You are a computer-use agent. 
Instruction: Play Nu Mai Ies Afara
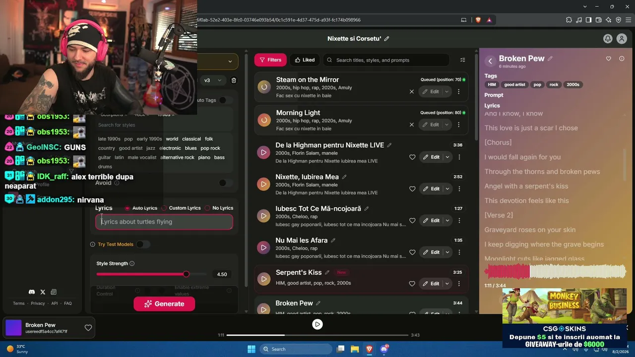tap(263, 247)
